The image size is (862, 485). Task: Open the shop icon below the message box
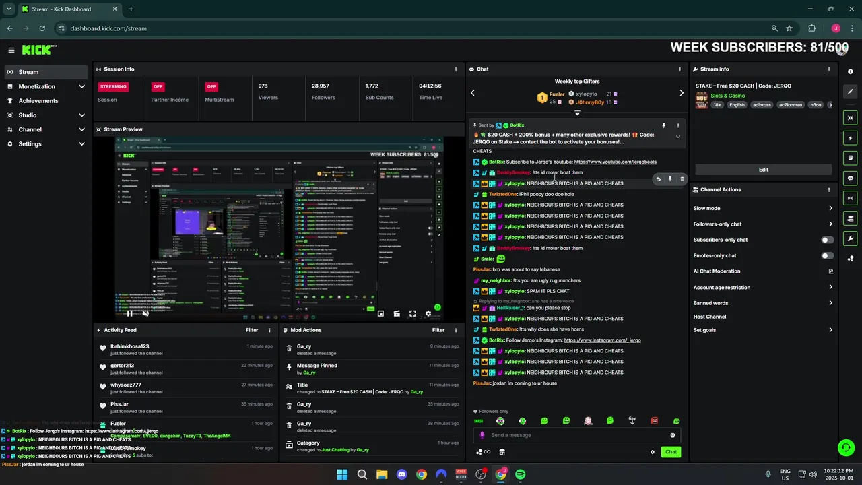pyautogui.click(x=502, y=452)
